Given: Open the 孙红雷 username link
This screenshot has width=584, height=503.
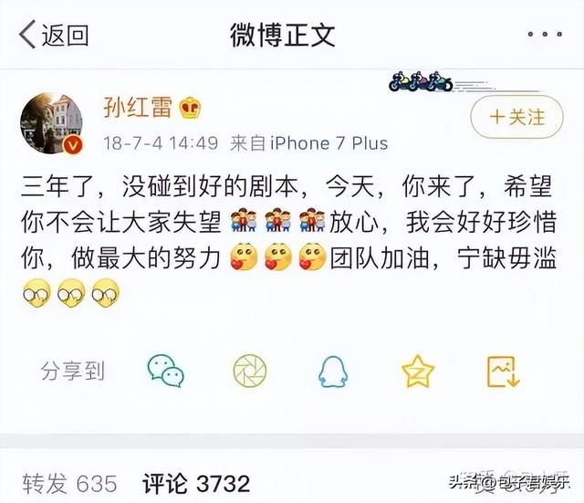Looking at the screenshot, I should (138, 108).
